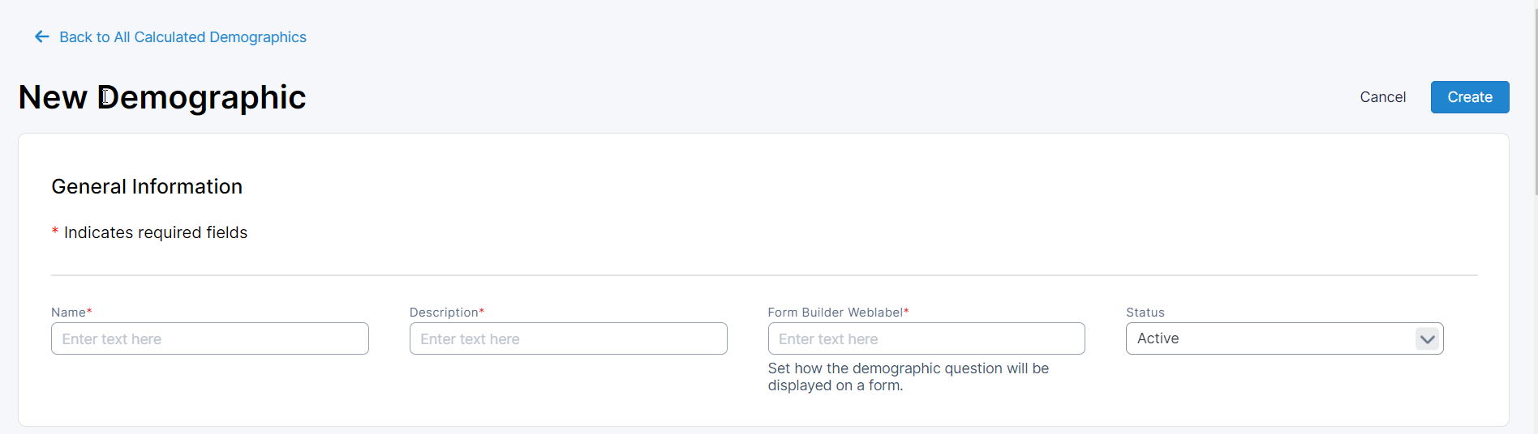1538x434 pixels.
Task: Expand the Status dropdown chevron arrow
Action: [1427, 339]
